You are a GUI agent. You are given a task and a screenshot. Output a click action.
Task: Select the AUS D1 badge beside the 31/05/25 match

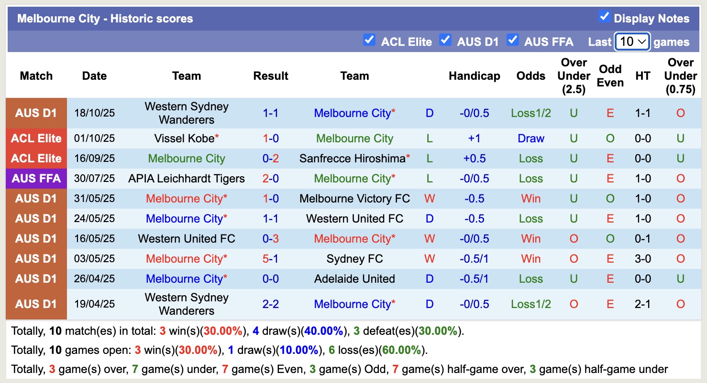[x=36, y=199]
